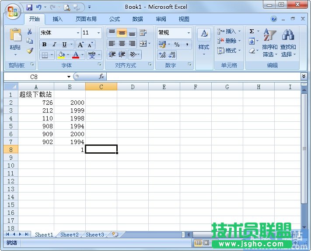Viewport: 311px width, 251px height.
Task: Open Find and Select binoculars
Action: pyautogui.click(x=288, y=36)
